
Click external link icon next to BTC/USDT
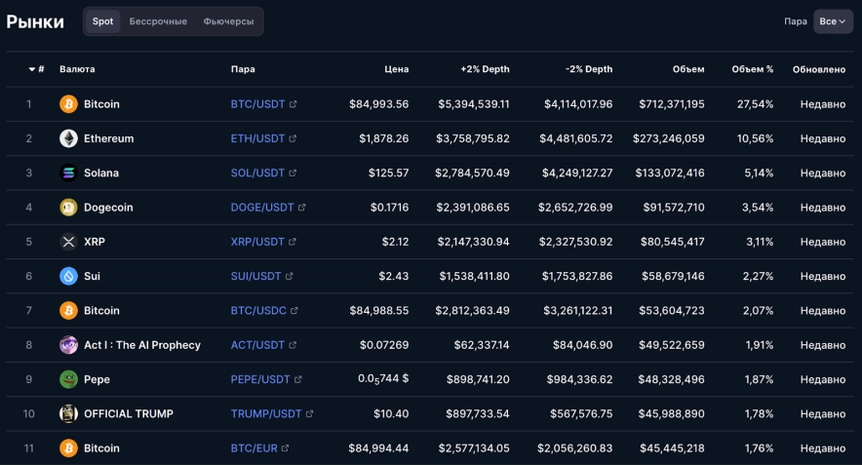coord(294,104)
